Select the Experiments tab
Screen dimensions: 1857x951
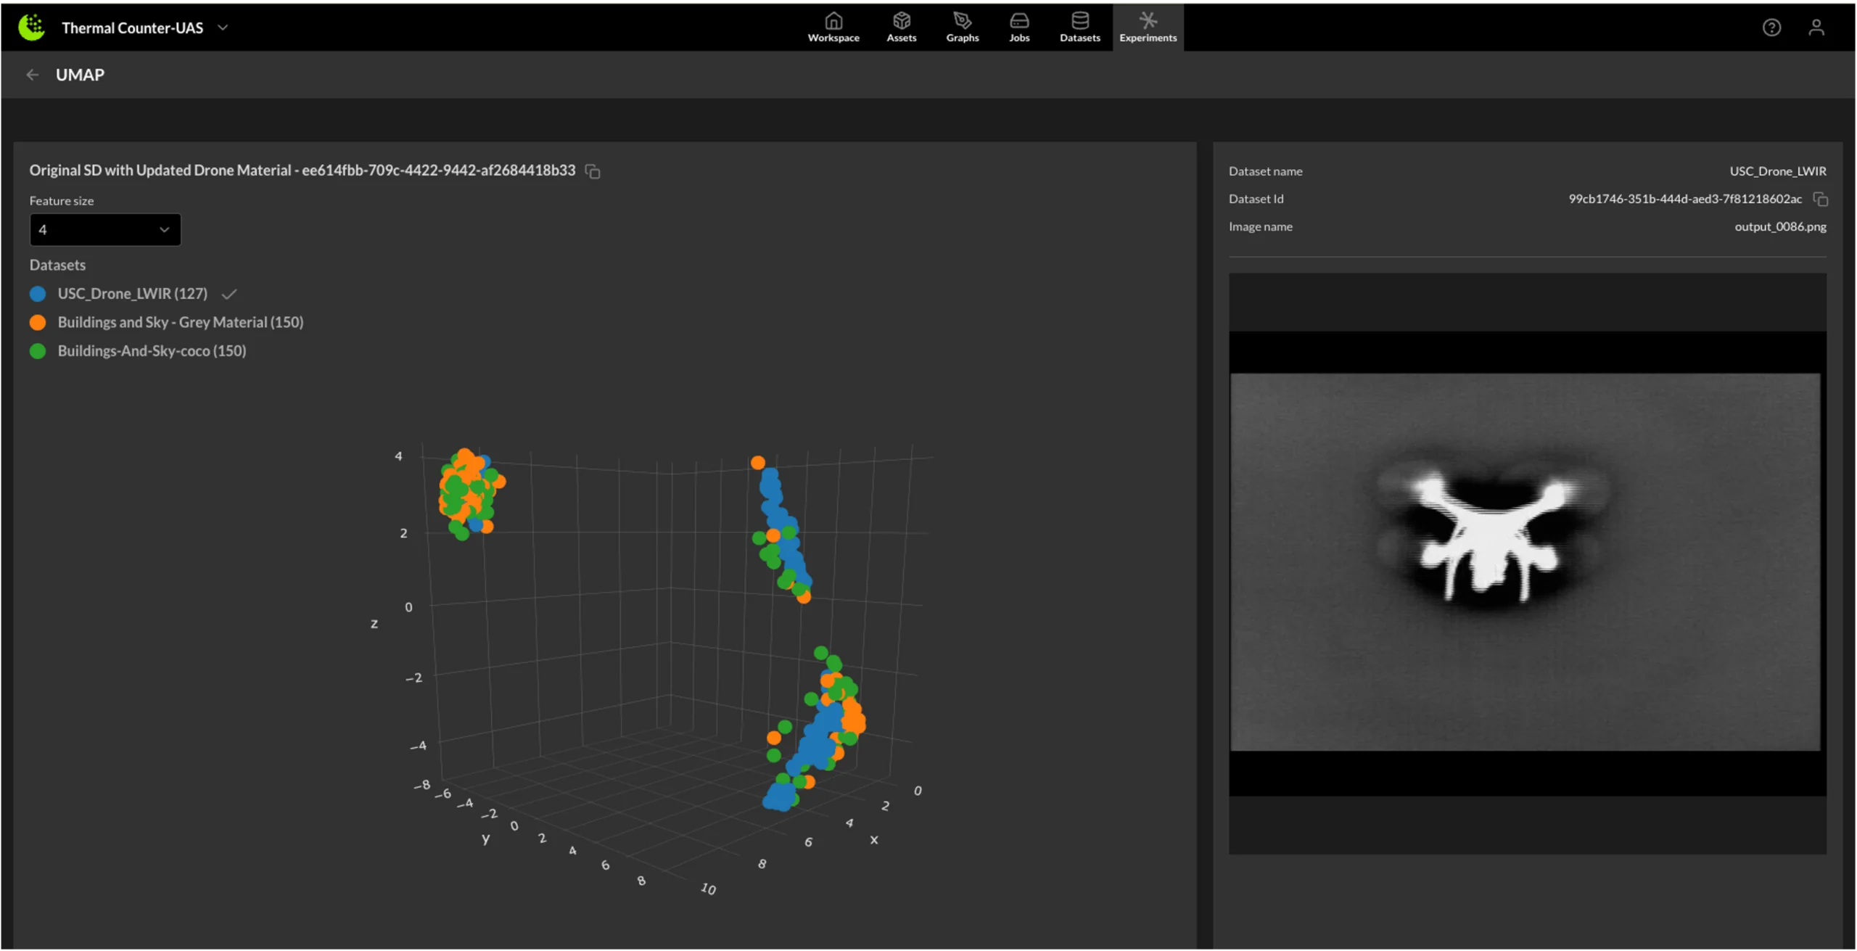click(1148, 27)
